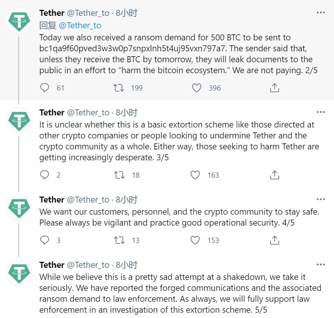Like the tweet with 396 likes
334x318 pixels.
(x=197, y=88)
